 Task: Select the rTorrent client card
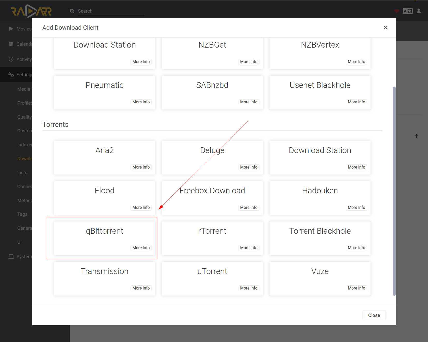point(212,238)
